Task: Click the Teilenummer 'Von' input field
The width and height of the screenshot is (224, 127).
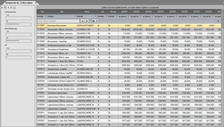Action: click(18, 18)
